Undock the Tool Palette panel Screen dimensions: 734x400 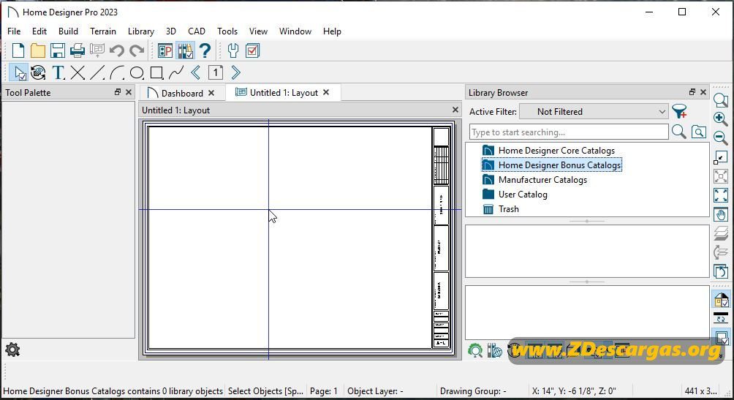coord(118,92)
